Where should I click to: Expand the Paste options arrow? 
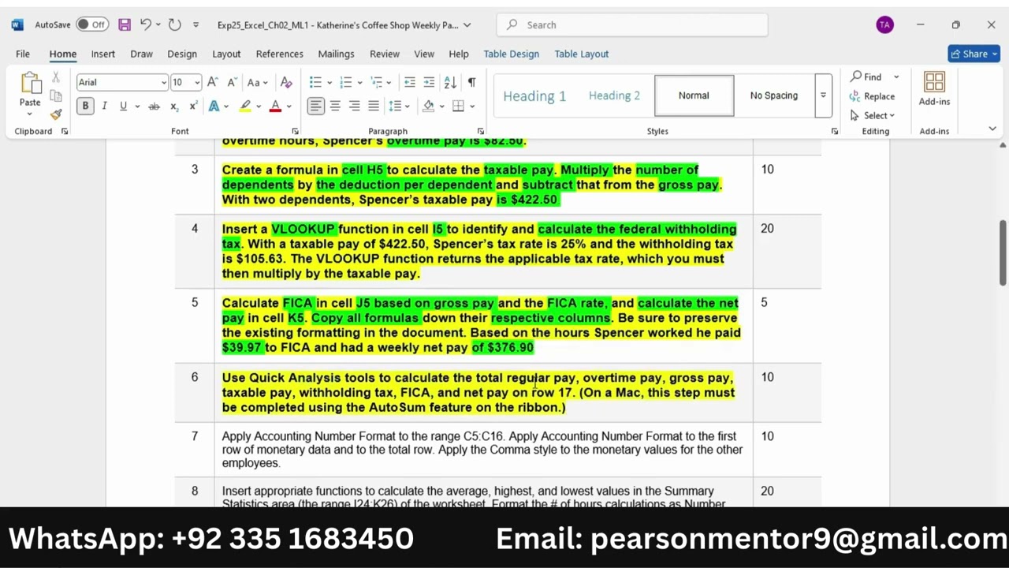tap(30, 113)
